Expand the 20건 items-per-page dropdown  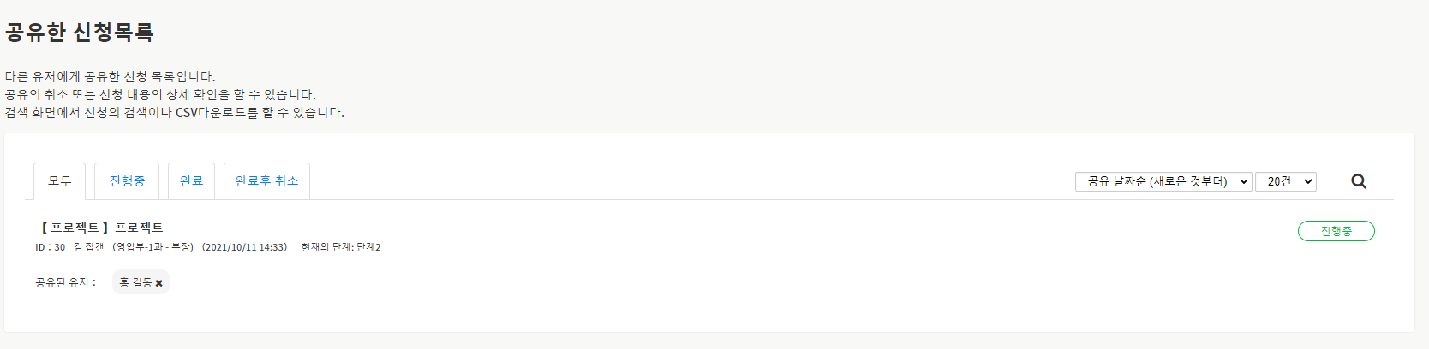pyautogui.click(x=1285, y=181)
